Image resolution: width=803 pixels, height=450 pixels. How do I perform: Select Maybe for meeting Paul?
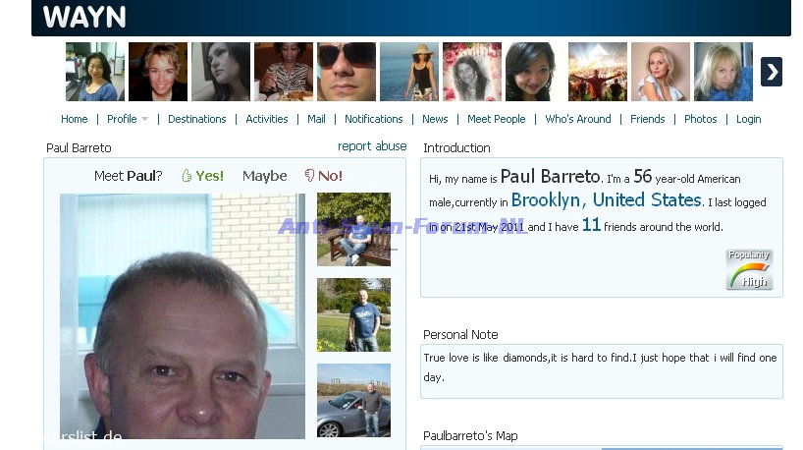click(264, 176)
